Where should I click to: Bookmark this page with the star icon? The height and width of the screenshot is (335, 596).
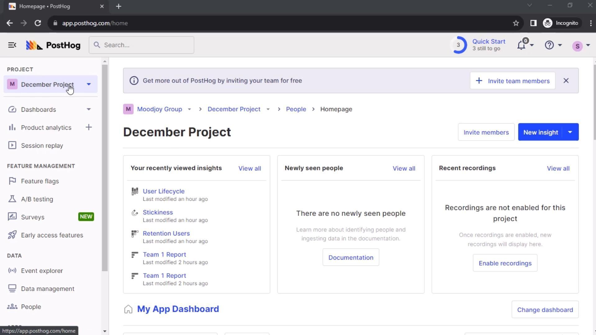(516, 23)
